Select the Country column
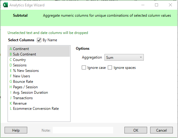The image size is (178, 138). [x=39, y=60]
